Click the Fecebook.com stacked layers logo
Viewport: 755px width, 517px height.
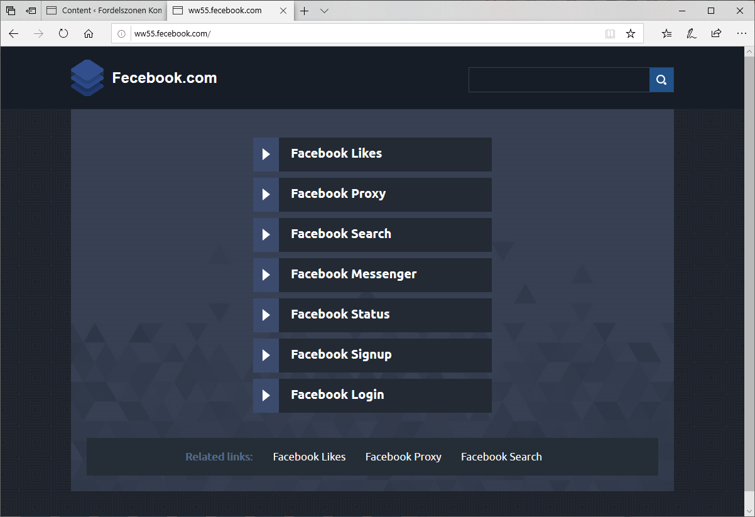coord(87,78)
